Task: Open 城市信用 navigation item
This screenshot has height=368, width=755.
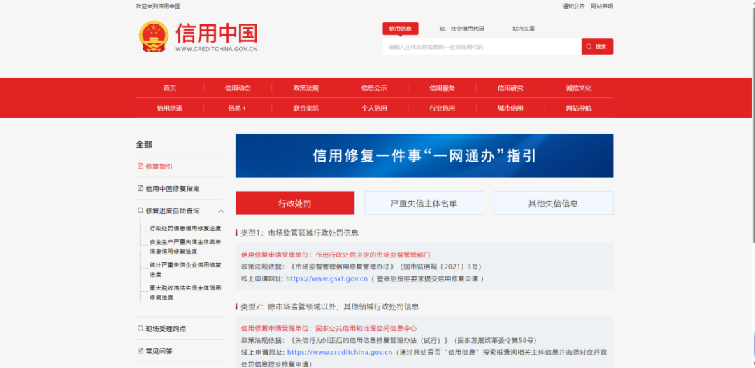Action: click(x=510, y=108)
